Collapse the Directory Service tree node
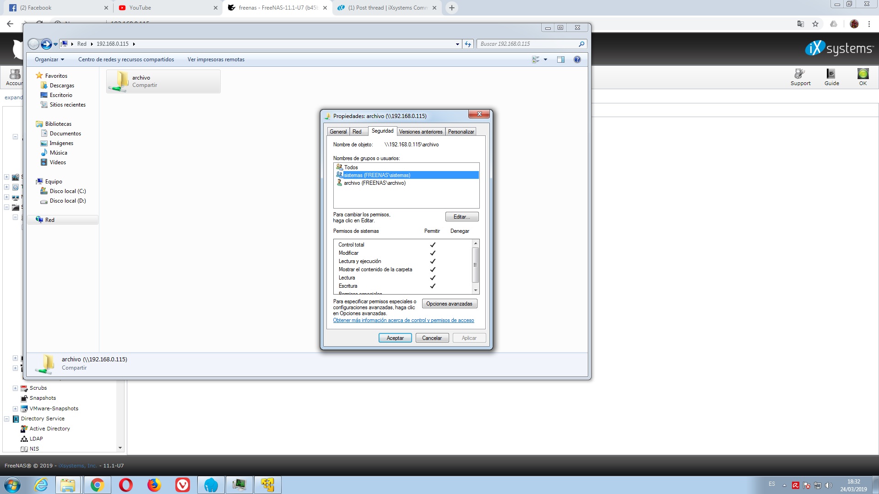The image size is (879, 494). point(6,419)
